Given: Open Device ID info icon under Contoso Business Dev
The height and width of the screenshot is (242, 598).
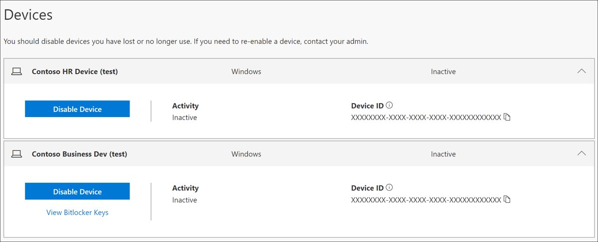Looking at the screenshot, I should 390,188.
